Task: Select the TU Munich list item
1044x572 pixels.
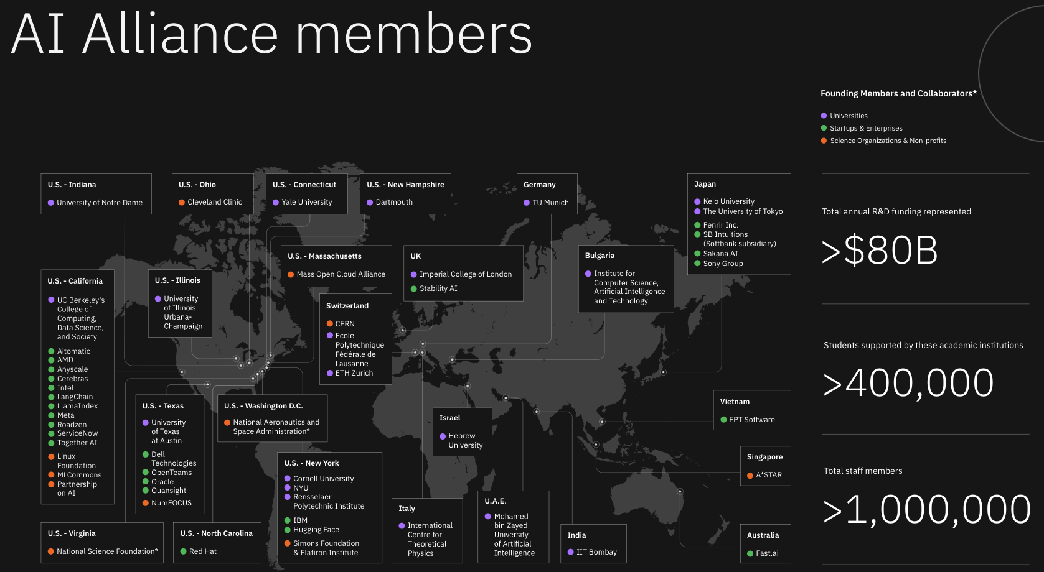Action: click(x=550, y=202)
